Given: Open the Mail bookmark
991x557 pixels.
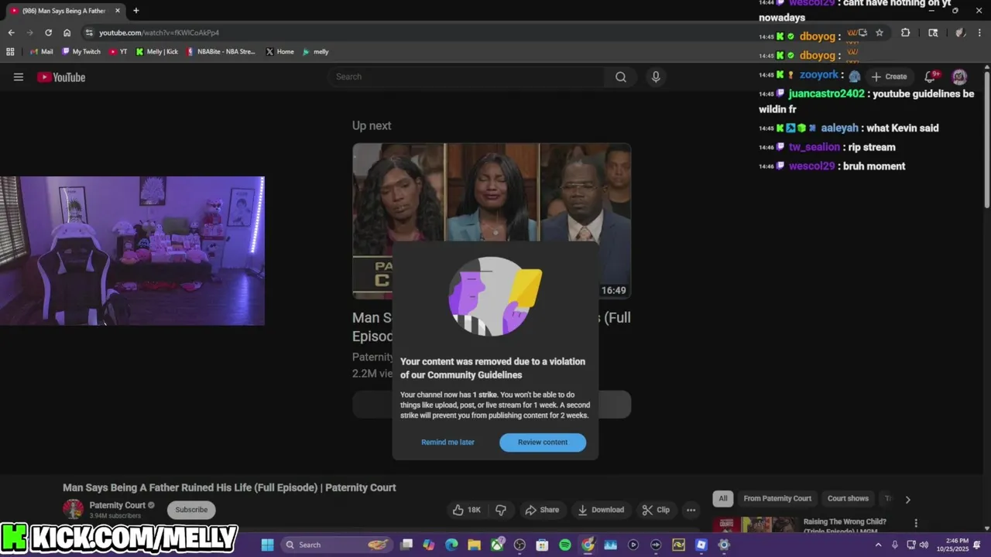Looking at the screenshot, I should pyautogui.click(x=42, y=52).
